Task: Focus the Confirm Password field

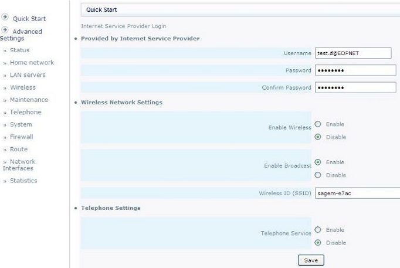Action: [x=355, y=87]
